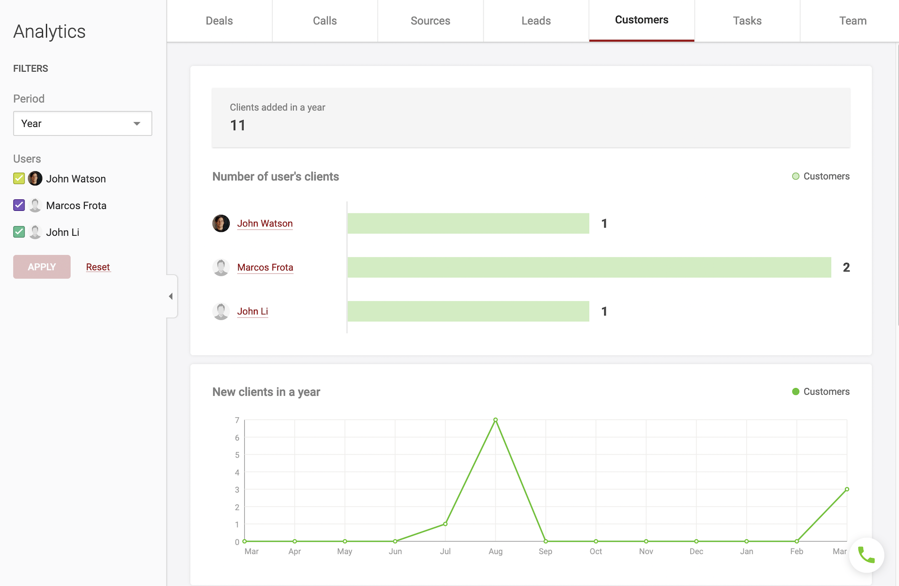Click John Li's avatar in the clients chart
The height and width of the screenshot is (586, 899).
221,311
